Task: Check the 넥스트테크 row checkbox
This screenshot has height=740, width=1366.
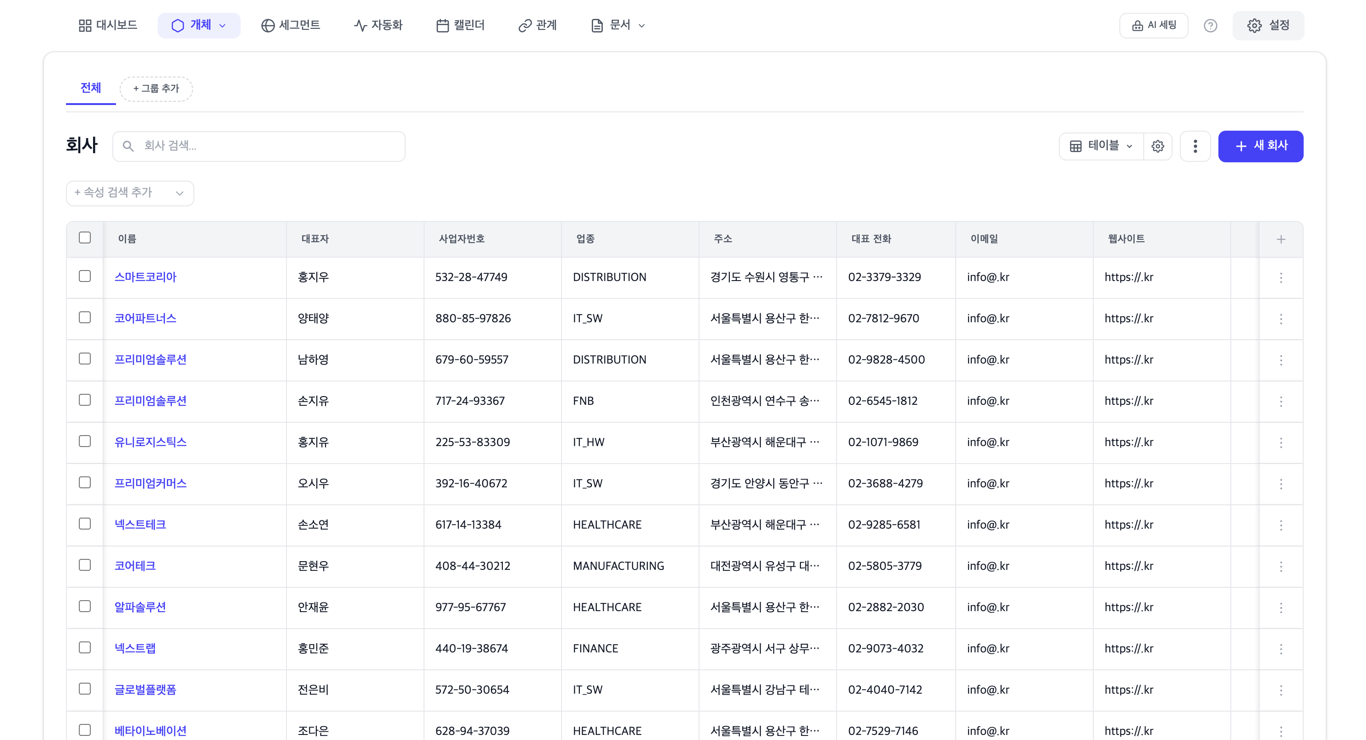Action: pyautogui.click(x=85, y=524)
